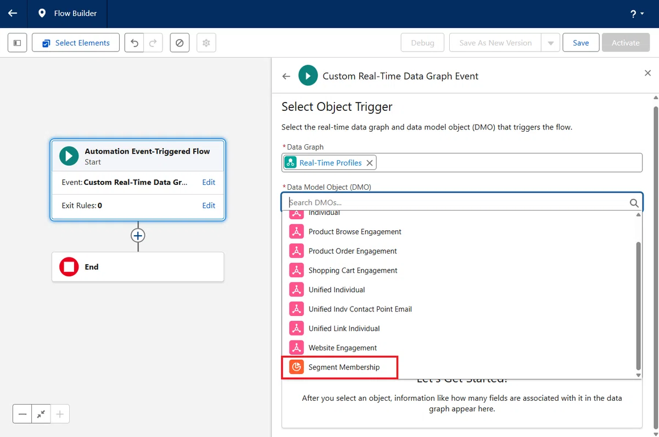This screenshot has height=437, width=659.
Task: Click the Segment Membership orange pie icon
Action: click(297, 367)
